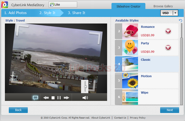Stop the slideshow preview
Image resolution: width=185 pixels, height=121 pixels.
(53, 98)
